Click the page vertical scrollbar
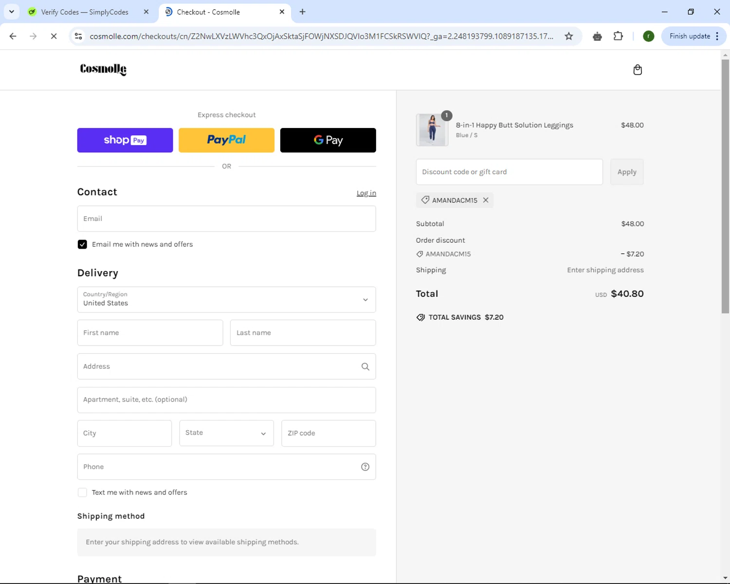 (x=725, y=187)
